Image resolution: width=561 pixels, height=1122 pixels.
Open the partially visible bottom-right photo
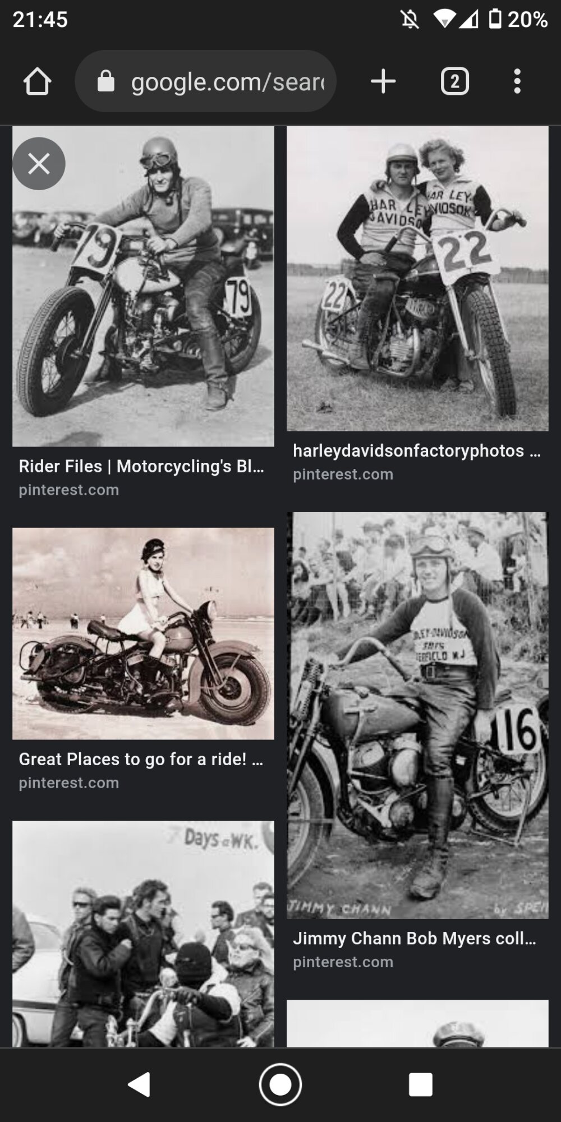tap(418, 1023)
